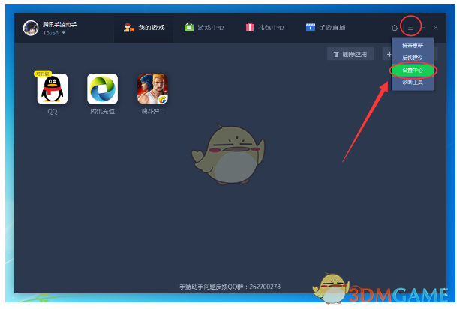Viewport: 457px width, 309px height.
Task: Click the skin icon beside the hamburger menu
Action: (395, 28)
